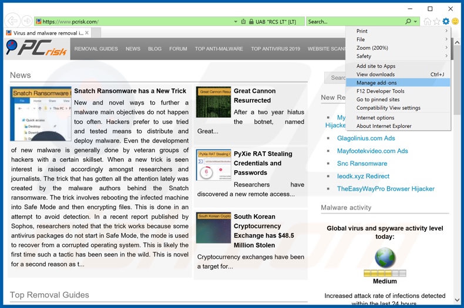Image resolution: width=464 pixels, height=308 pixels.
Task: Click the browser Back arrow button
Action: (12, 21)
